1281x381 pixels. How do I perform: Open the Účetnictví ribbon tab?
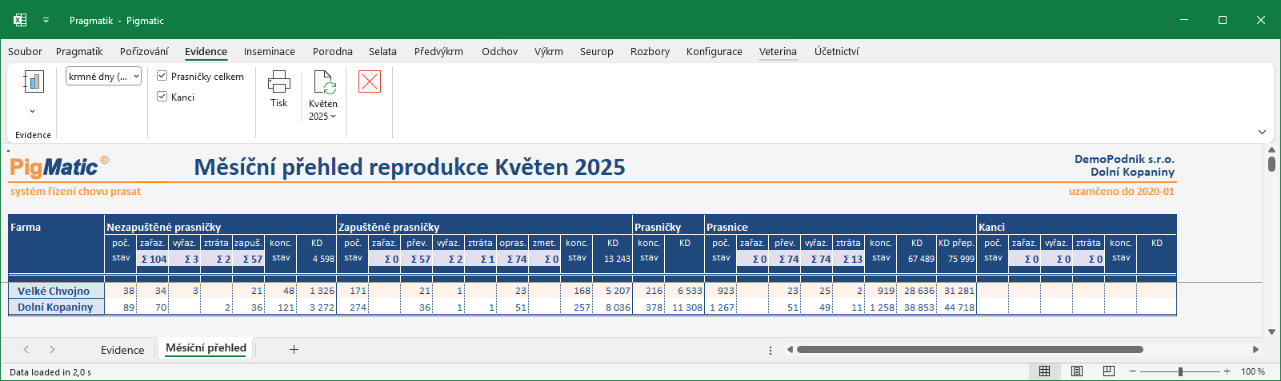coord(836,51)
